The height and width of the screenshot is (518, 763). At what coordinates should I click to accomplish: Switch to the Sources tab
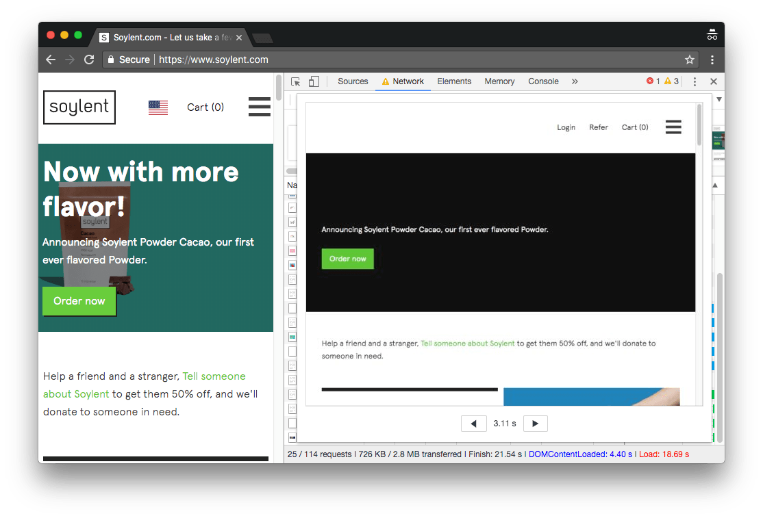click(353, 81)
